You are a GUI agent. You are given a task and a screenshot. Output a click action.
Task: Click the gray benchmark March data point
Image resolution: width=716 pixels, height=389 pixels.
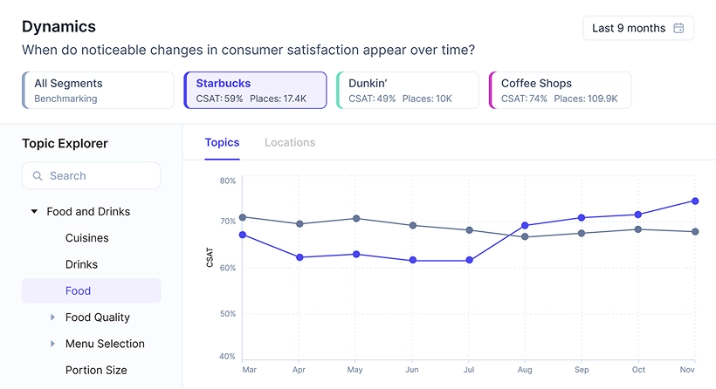click(242, 217)
